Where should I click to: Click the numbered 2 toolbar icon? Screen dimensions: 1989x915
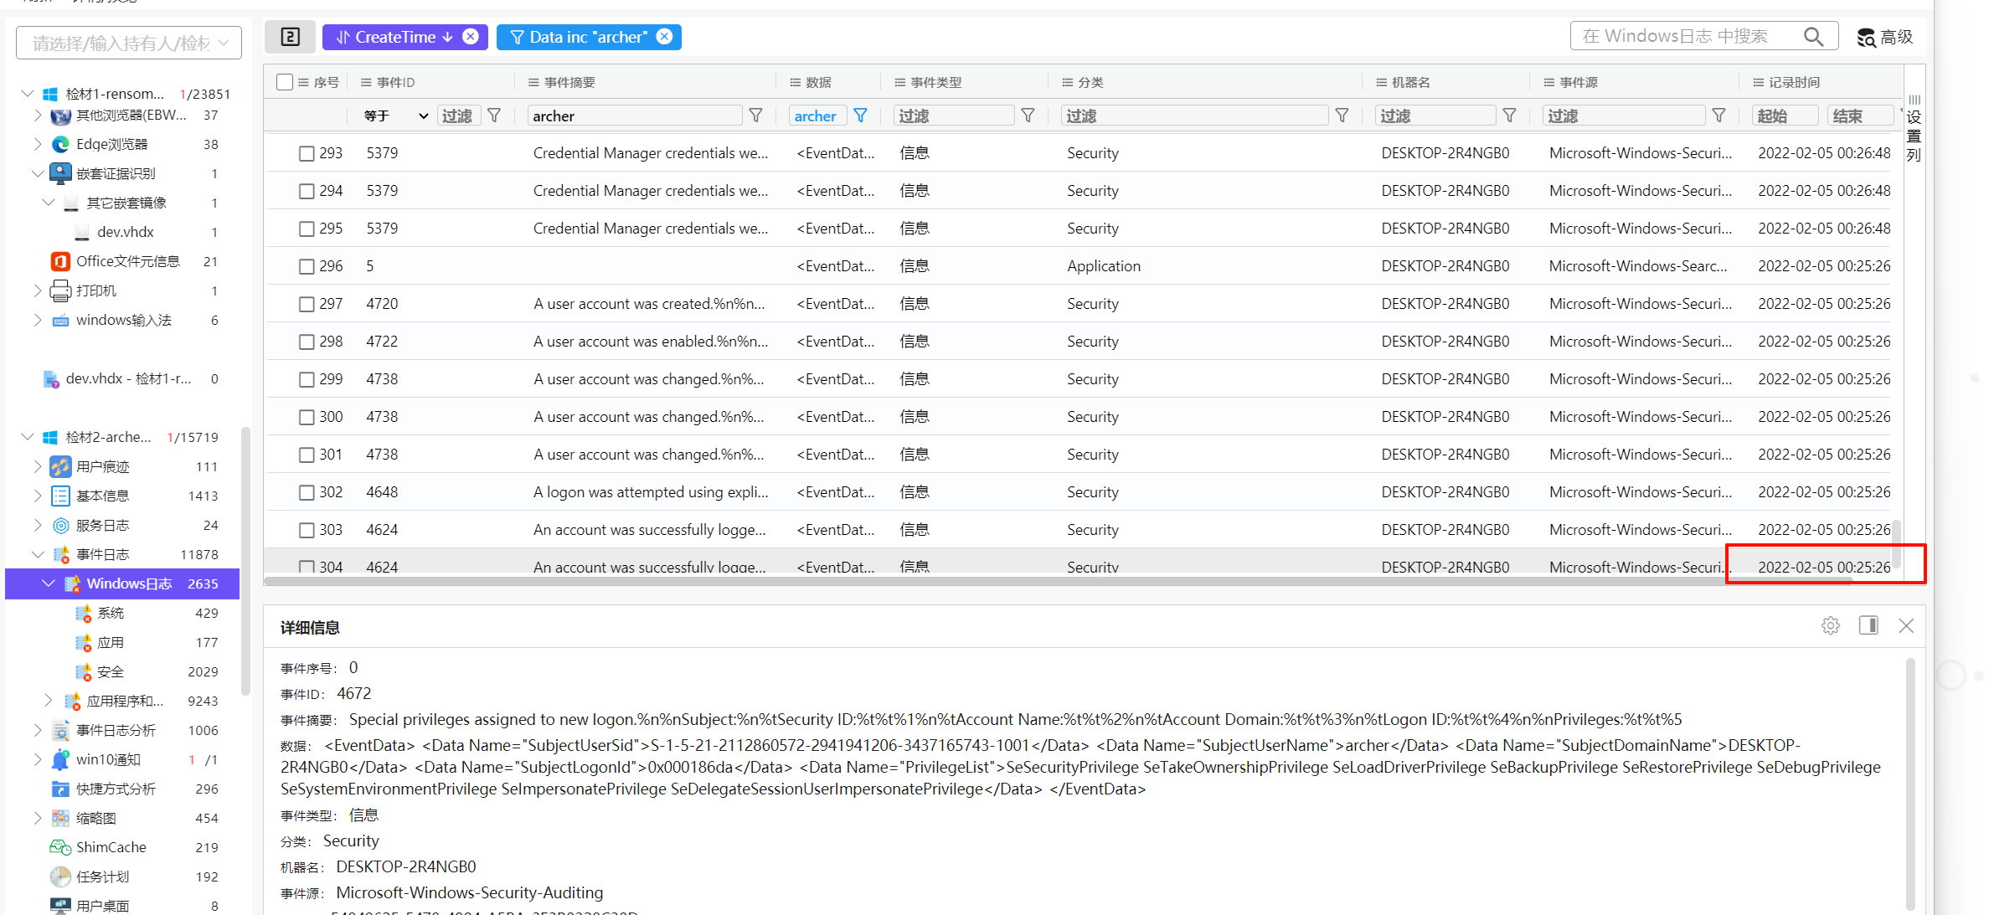pos(290,37)
